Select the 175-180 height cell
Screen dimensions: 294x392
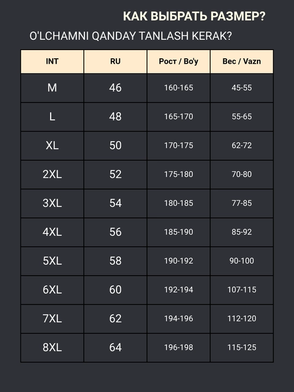point(179,175)
